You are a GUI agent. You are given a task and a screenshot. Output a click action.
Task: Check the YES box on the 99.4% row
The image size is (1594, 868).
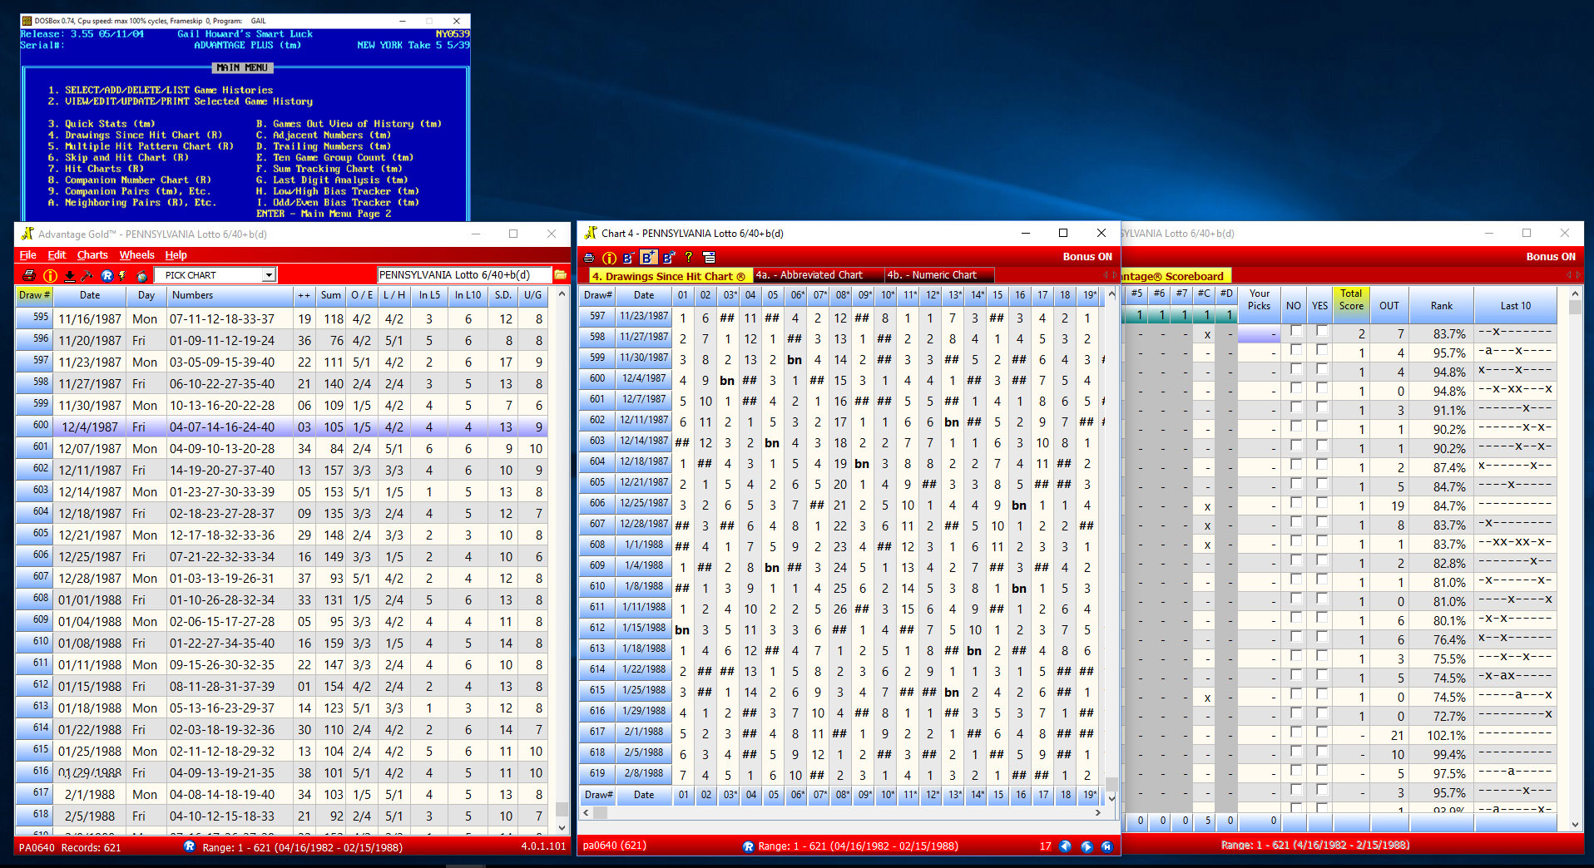coord(1321,752)
